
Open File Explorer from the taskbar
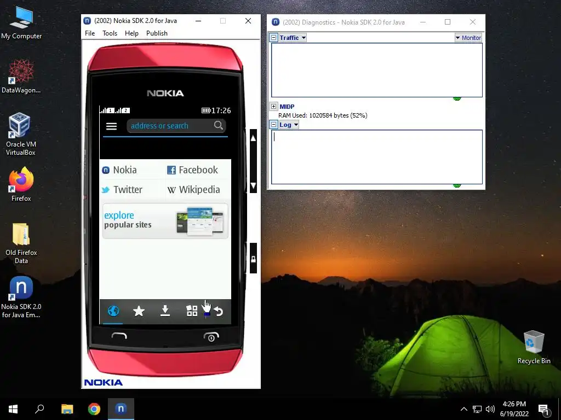(x=67, y=409)
